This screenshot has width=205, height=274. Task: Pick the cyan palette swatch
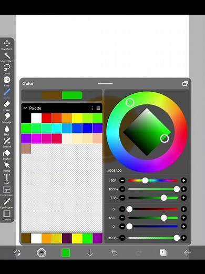(57, 128)
